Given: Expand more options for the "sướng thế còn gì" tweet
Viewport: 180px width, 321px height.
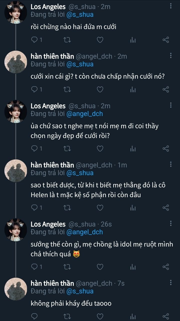Looking at the screenshot, I should (x=171, y=223).
